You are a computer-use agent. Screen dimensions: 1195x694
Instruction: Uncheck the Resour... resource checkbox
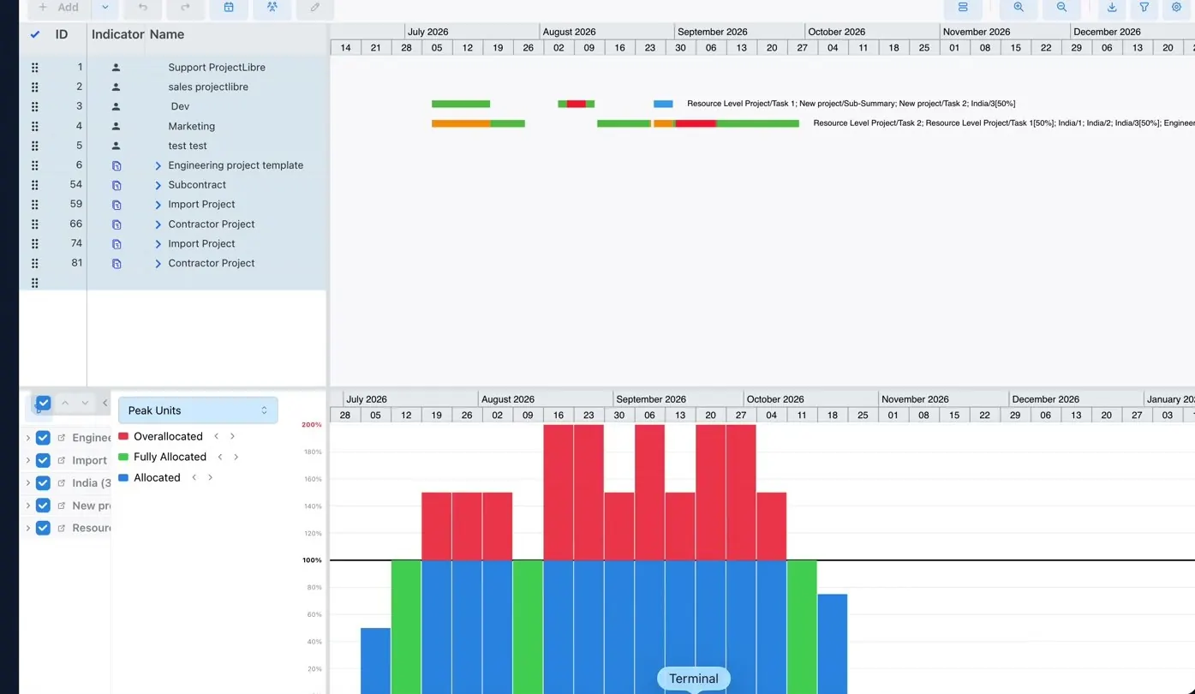pos(43,528)
